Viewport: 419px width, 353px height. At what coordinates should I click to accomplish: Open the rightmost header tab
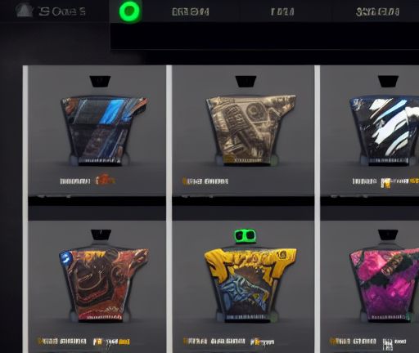tap(377, 12)
